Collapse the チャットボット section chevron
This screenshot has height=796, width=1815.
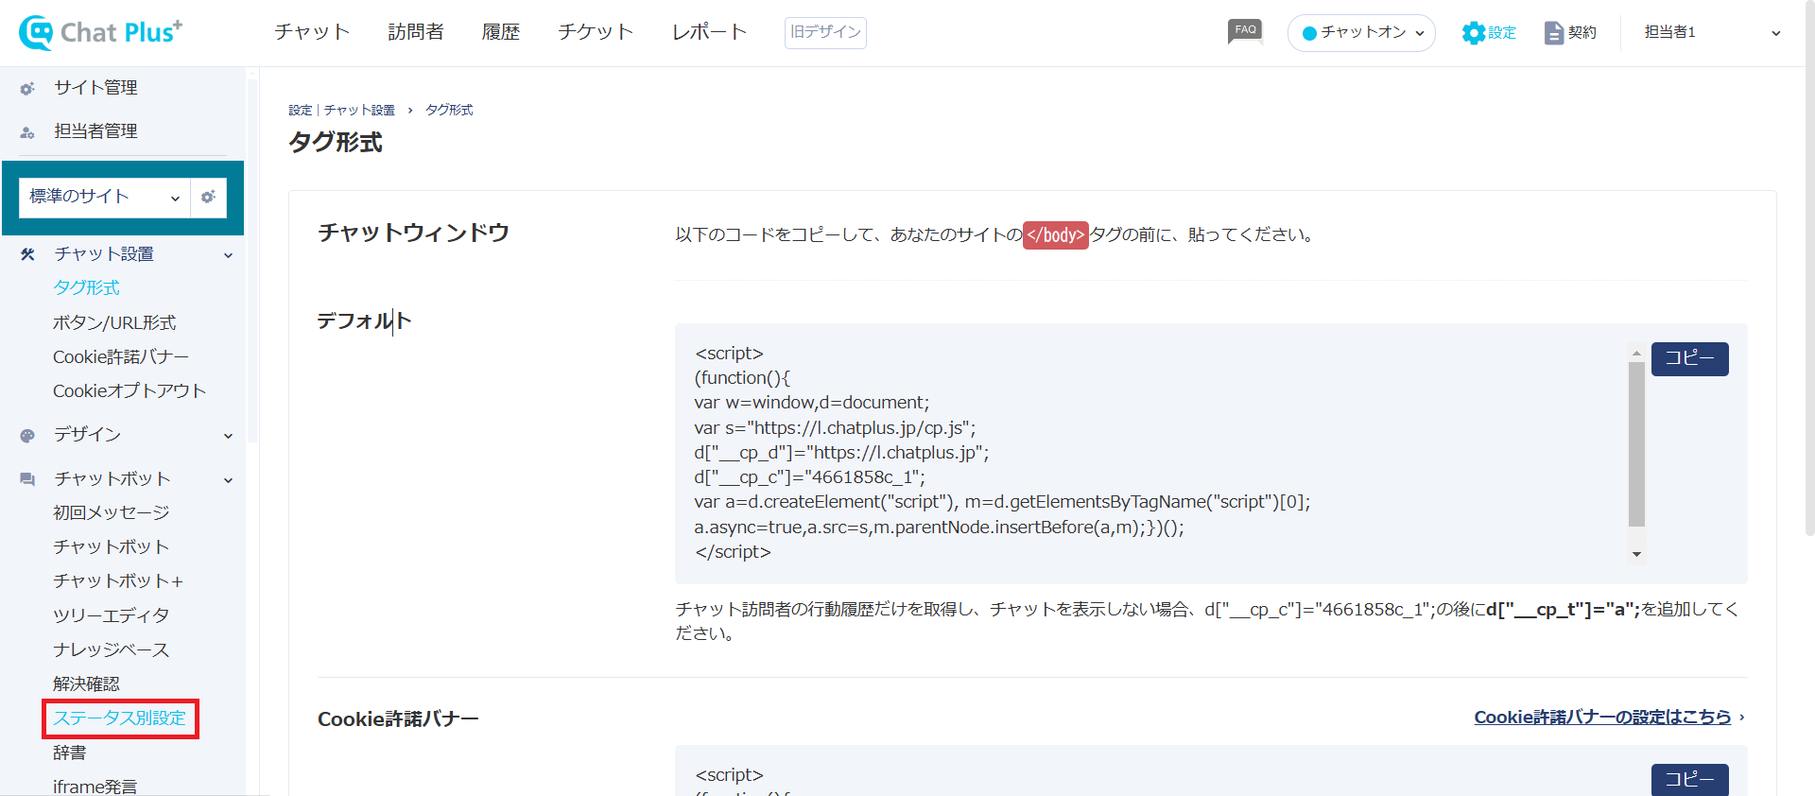pos(228,480)
